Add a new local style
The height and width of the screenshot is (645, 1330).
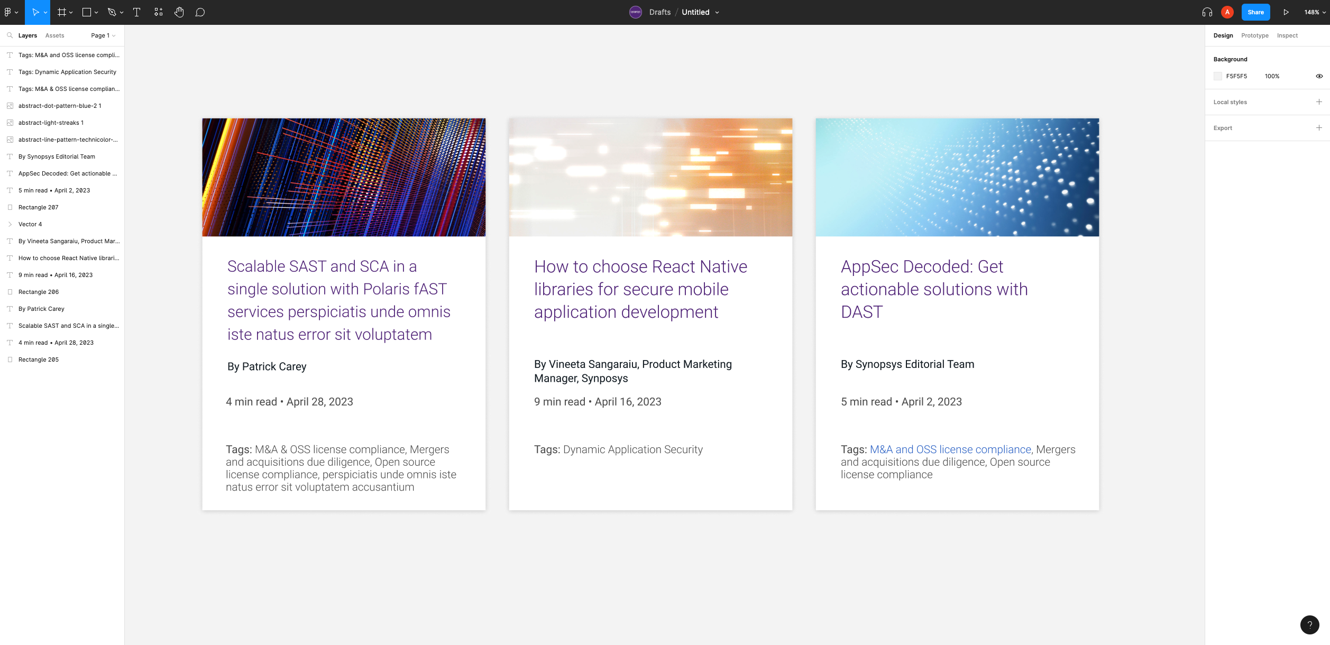click(1319, 102)
